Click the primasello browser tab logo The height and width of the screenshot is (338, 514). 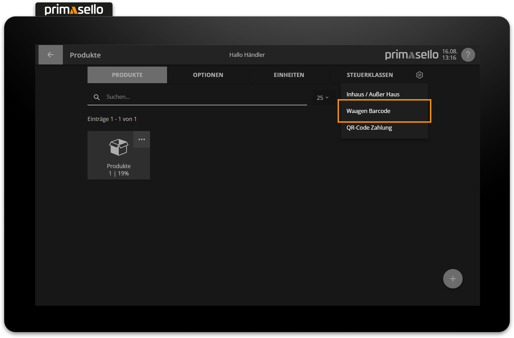(74, 9)
